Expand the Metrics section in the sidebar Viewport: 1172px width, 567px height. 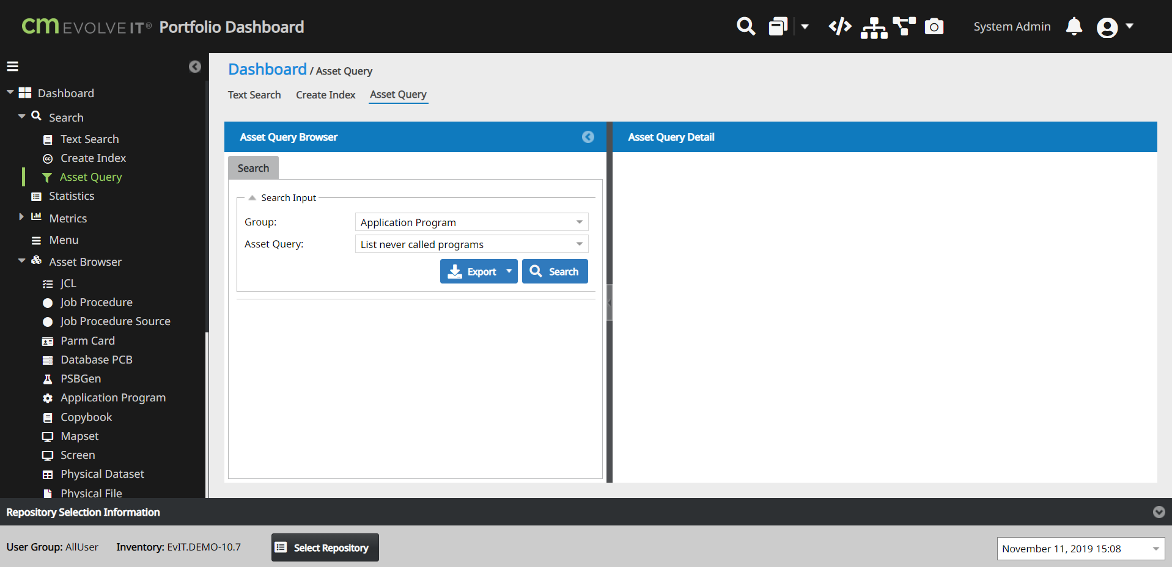pyautogui.click(x=22, y=217)
